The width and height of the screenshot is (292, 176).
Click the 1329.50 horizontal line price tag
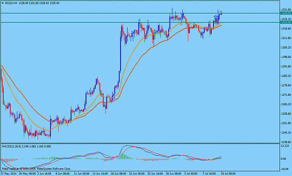286,13
